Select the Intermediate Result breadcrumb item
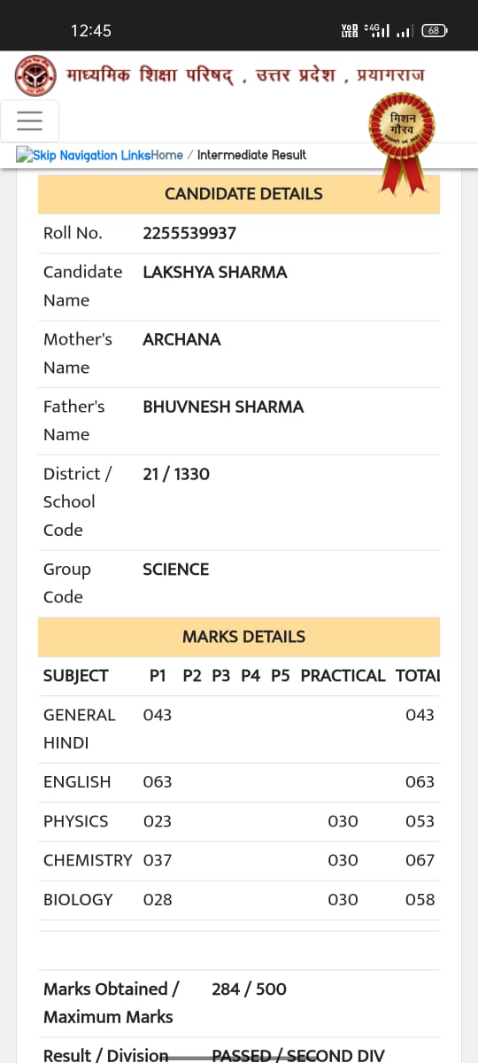This screenshot has width=478, height=1063. 251,155
